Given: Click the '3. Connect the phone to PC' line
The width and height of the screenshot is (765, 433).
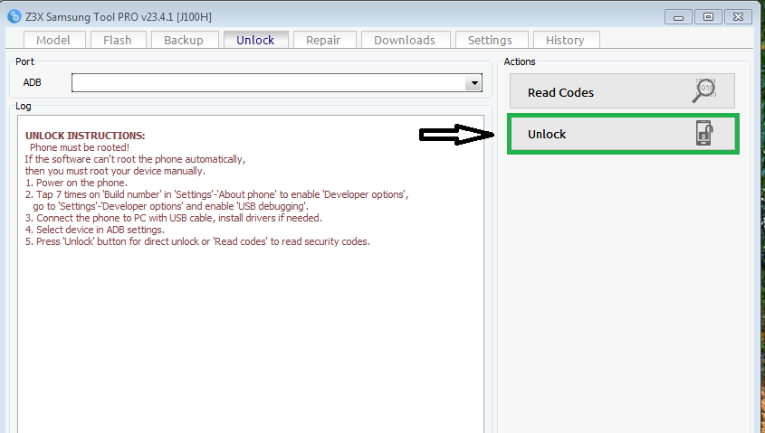Looking at the screenshot, I should tap(173, 218).
